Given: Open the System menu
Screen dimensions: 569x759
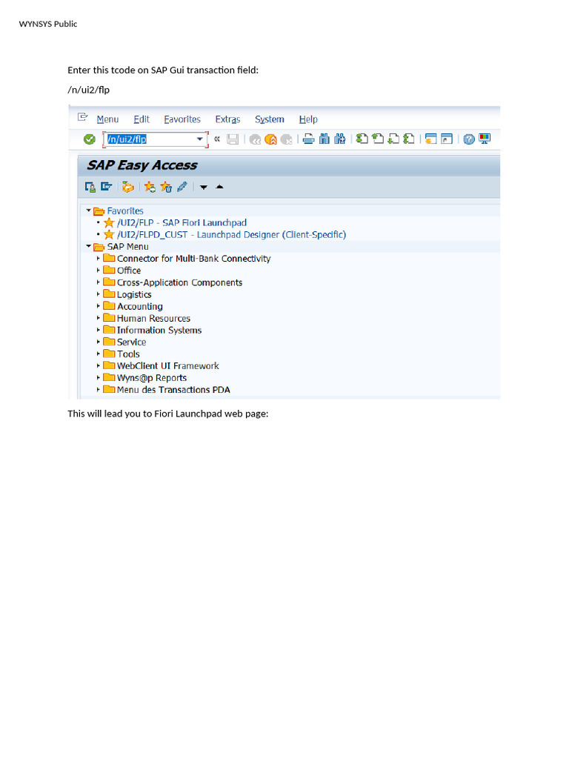Looking at the screenshot, I should coord(270,119).
